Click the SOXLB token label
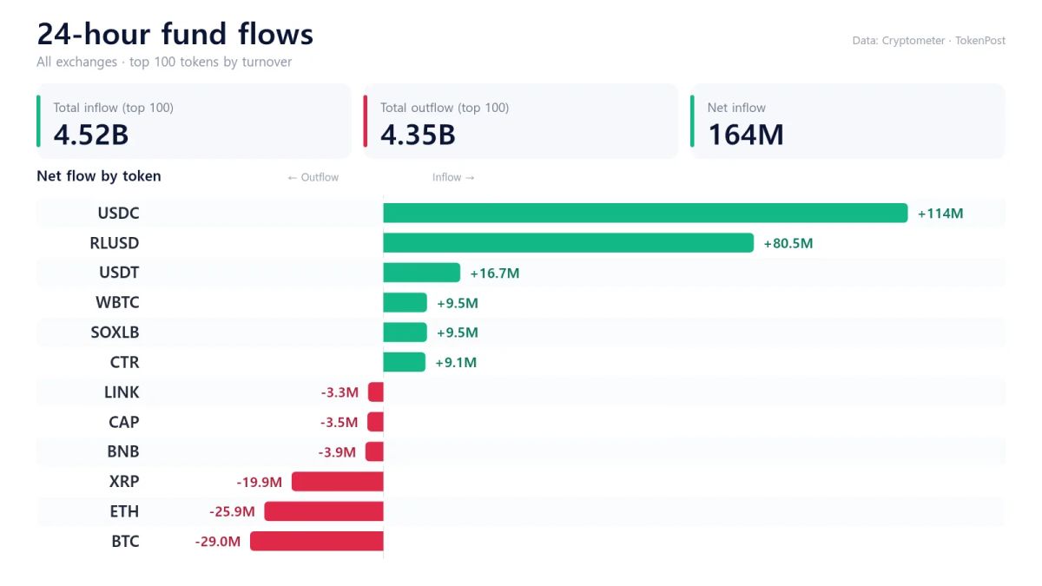 click(x=115, y=333)
